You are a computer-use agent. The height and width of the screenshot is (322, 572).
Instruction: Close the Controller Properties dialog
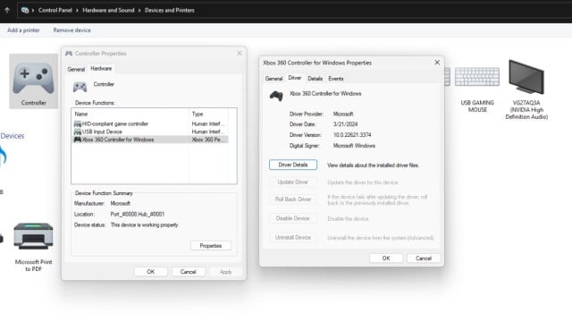[240, 54]
